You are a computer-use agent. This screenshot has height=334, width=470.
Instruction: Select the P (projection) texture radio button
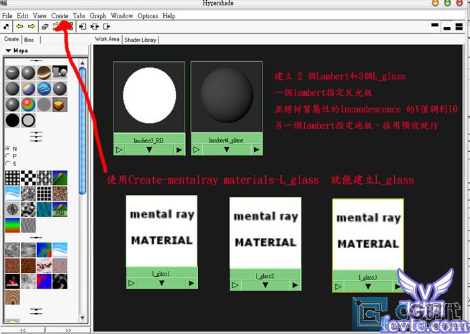(8, 156)
